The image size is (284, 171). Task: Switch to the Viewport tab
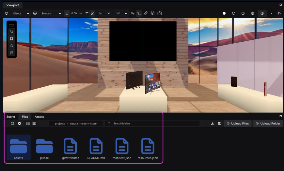coord(12,5)
